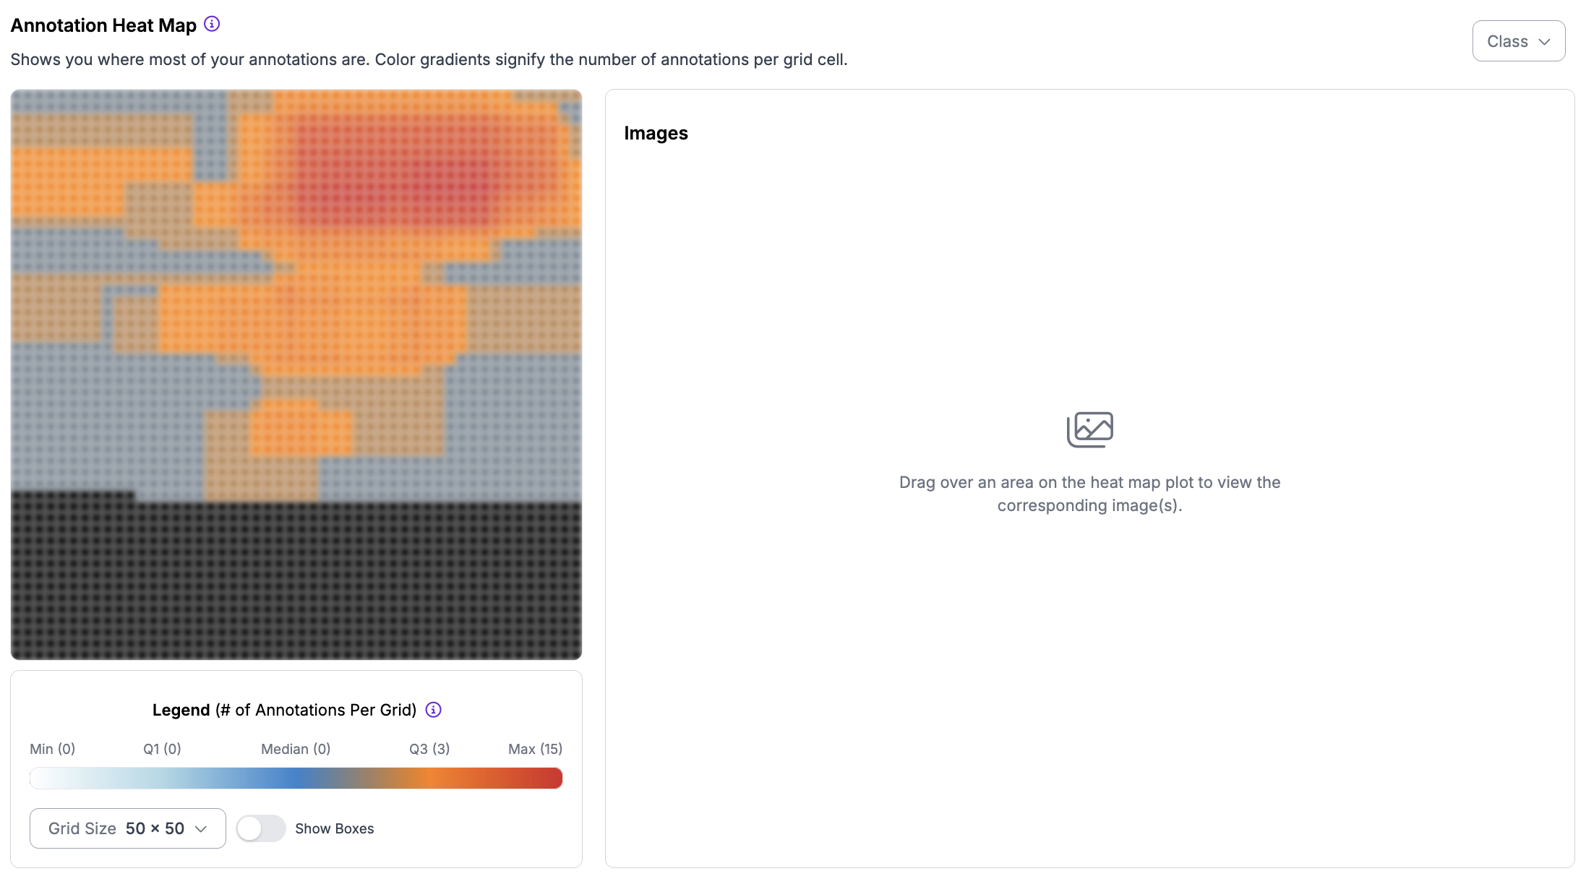The image size is (1586, 879).
Task: Click the Q3 (3) legend label
Action: click(429, 749)
